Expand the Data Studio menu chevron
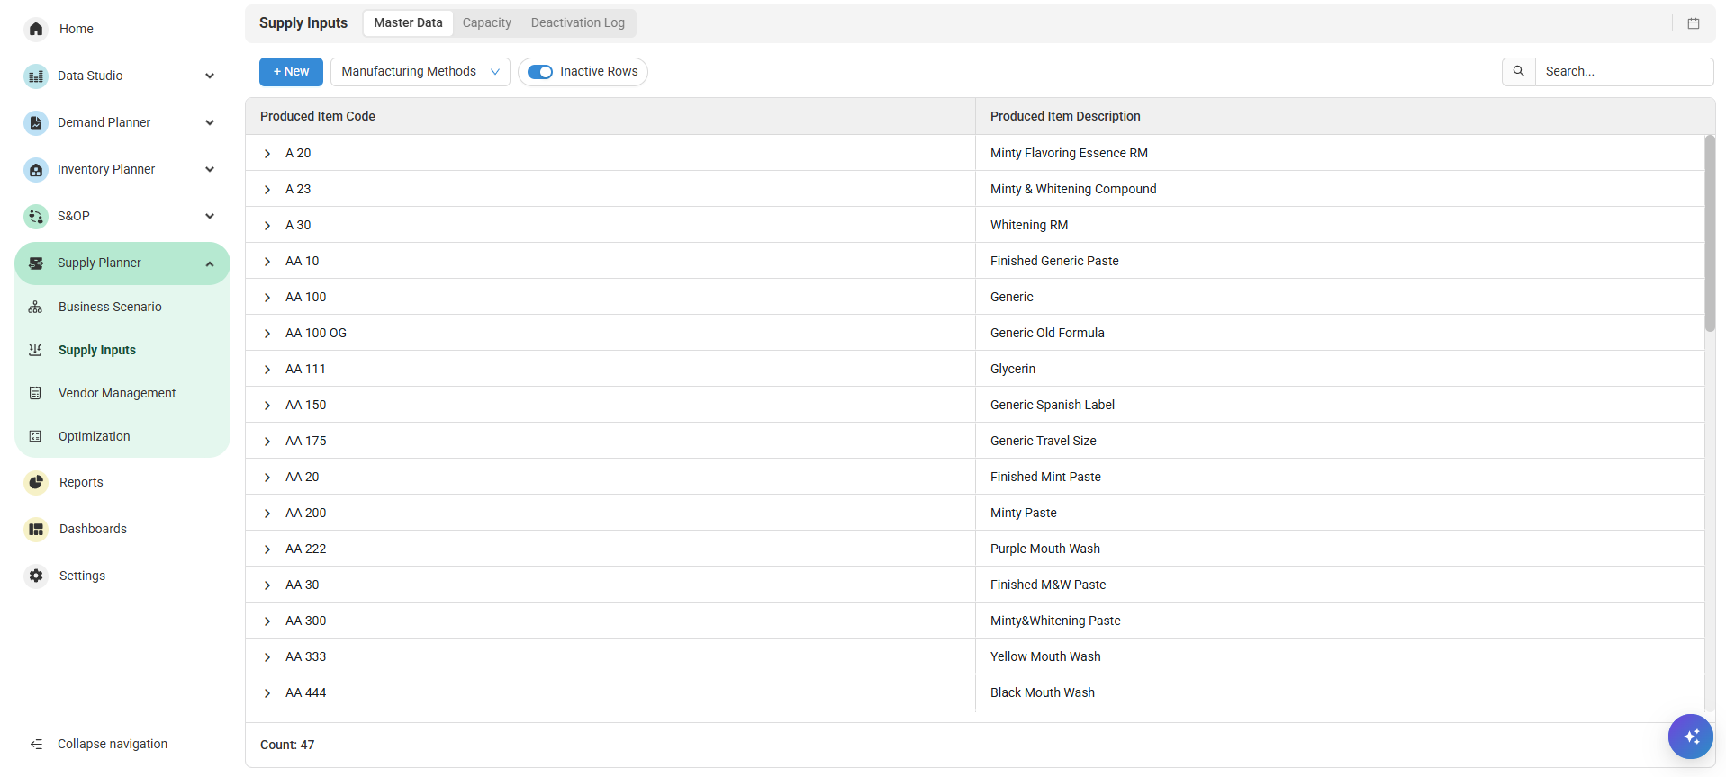Viewport: 1726px width, 777px height. click(x=209, y=76)
